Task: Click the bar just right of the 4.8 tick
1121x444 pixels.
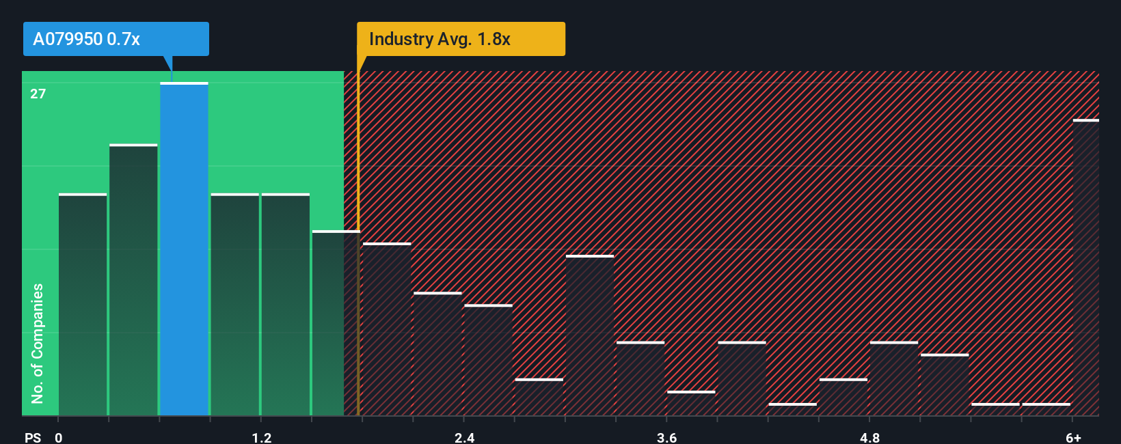Action: click(894, 378)
